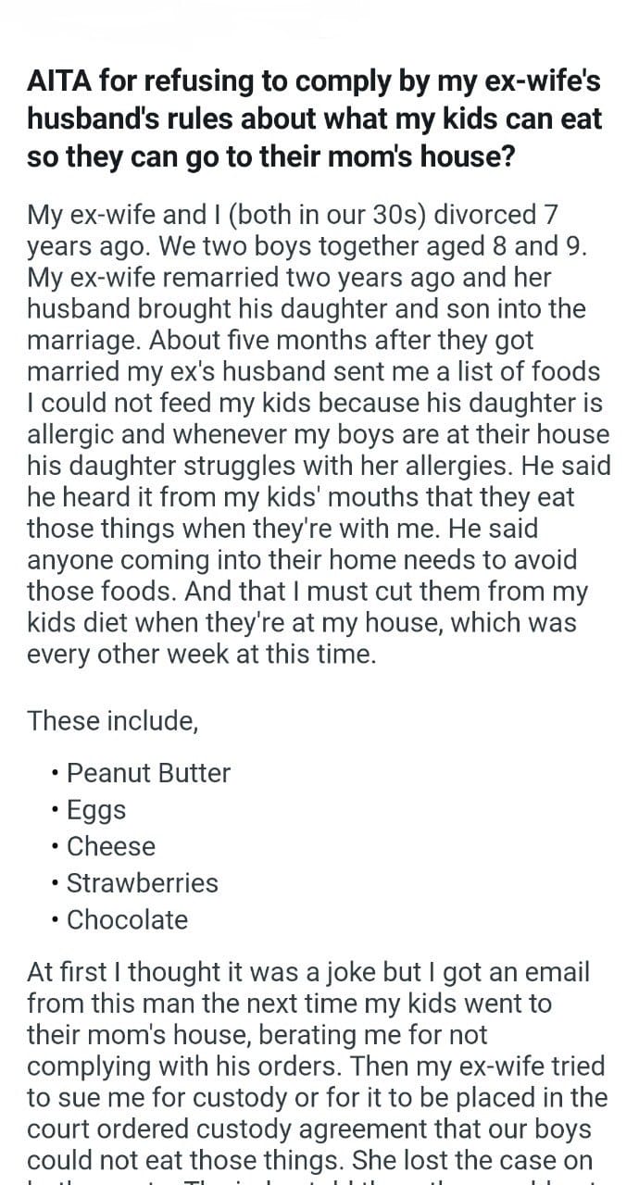This screenshot has height=1185, width=639.
Task: Click the bullet point before Peanut Butter
Action: (57, 774)
